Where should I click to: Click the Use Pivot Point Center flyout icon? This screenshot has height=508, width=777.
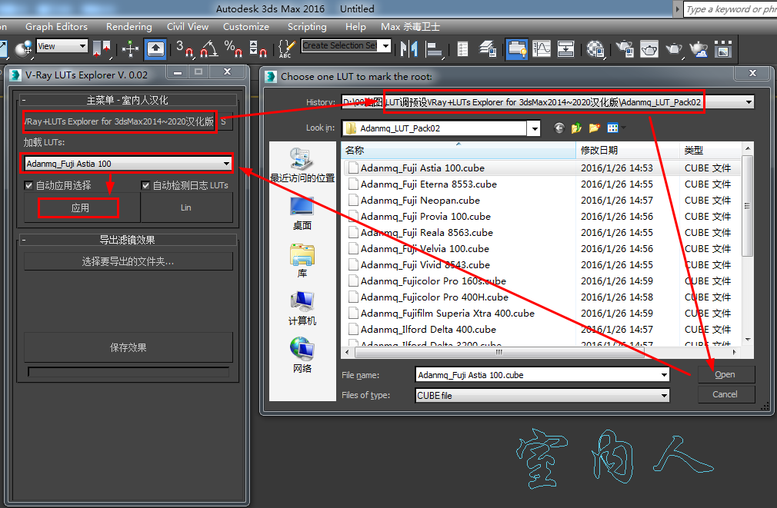click(x=102, y=48)
